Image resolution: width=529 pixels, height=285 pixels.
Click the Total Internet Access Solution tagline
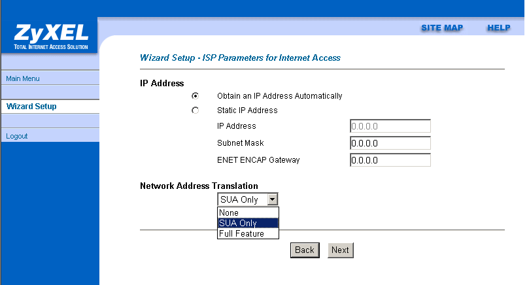[x=49, y=46]
